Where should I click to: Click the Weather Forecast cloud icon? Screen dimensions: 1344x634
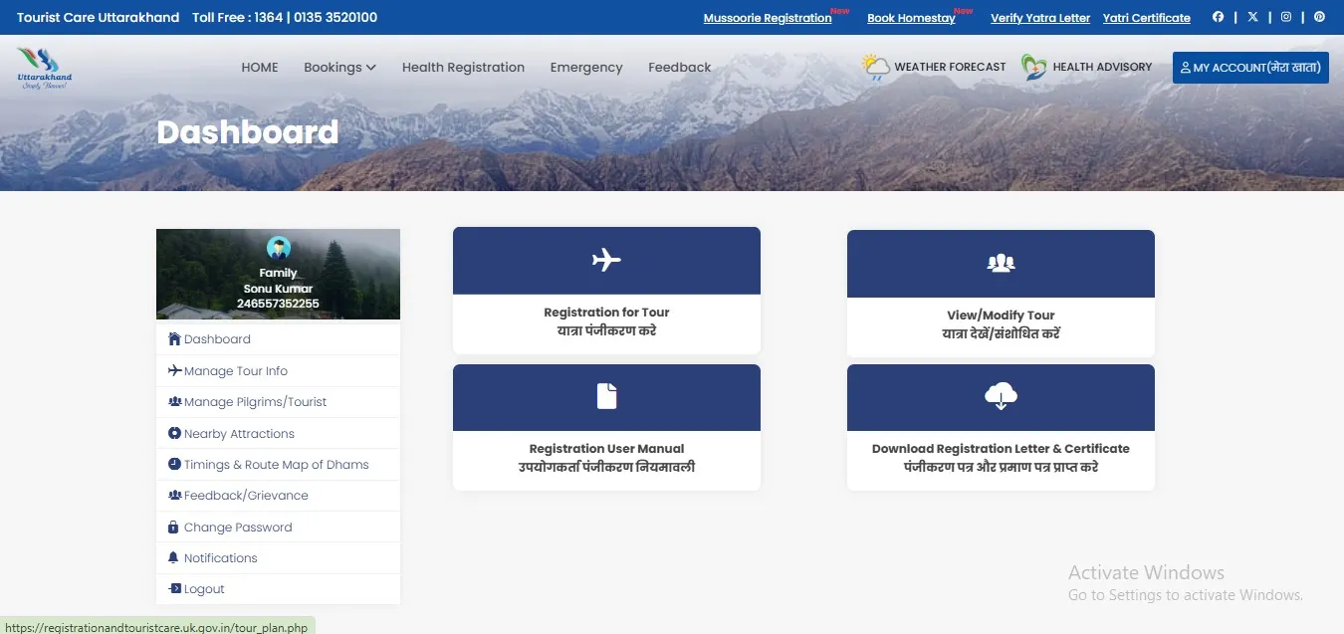[874, 66]
